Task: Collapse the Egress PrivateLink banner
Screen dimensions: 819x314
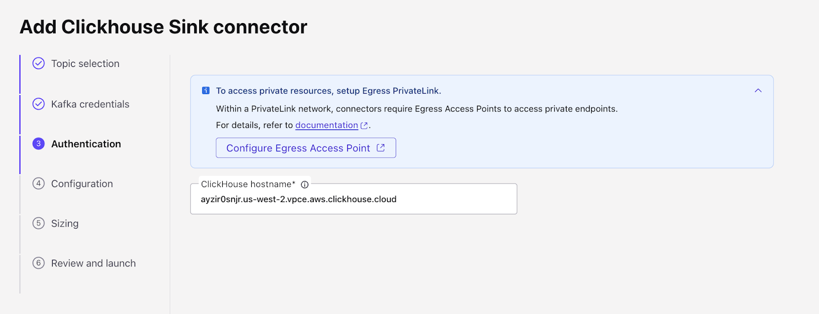Action: 758,91
